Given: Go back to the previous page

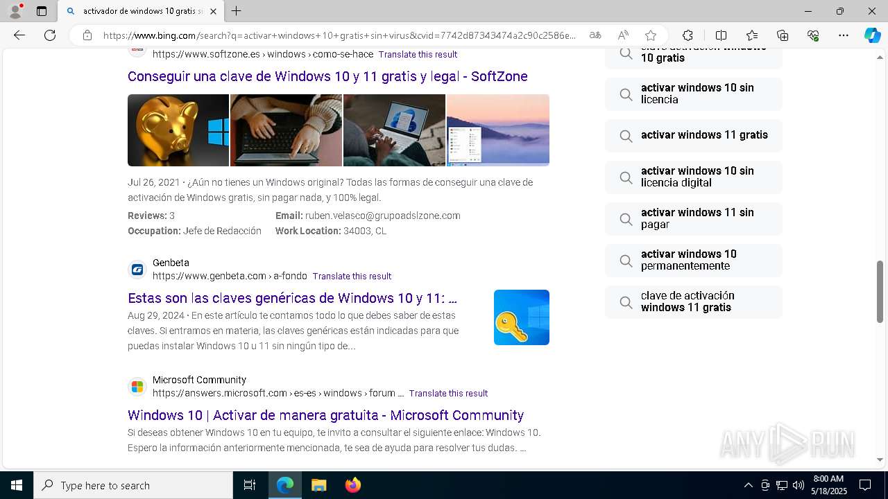Looking at the screenshot, I should click(x=19, y=35).
